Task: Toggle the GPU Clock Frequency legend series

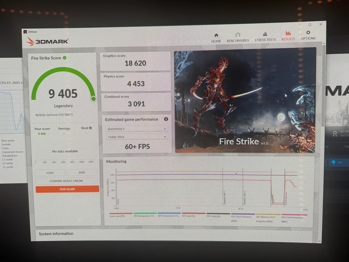Action: (x=294, y=218)
